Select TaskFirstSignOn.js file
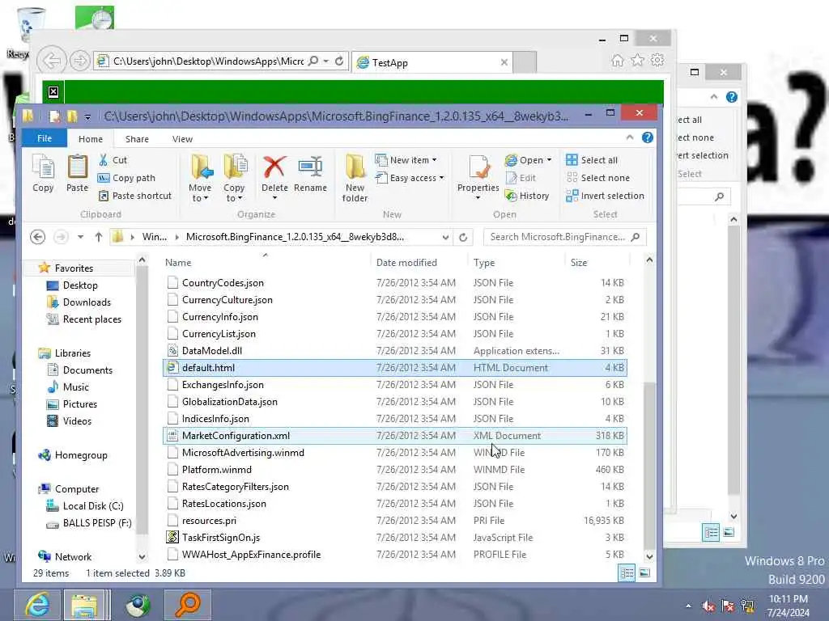Viewport: 829px width, 621px height. (395, 538)
